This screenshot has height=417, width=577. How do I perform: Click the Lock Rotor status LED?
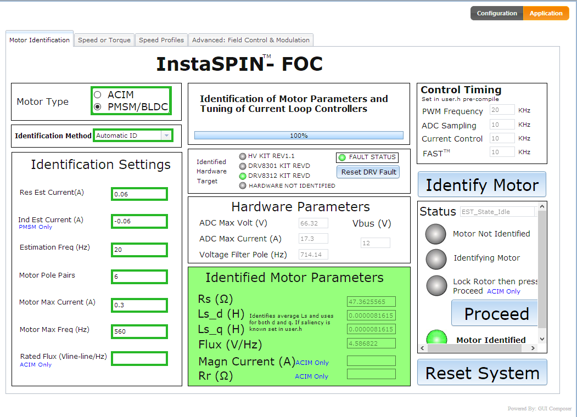tap(437, 285)
